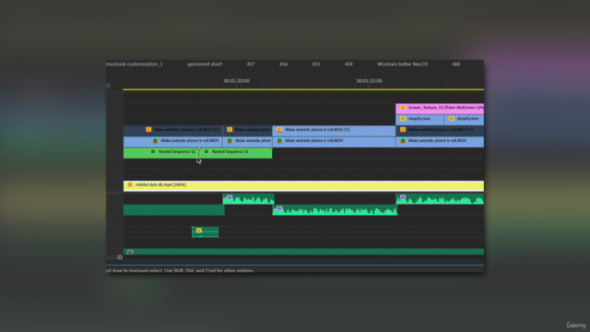The height and width of the screenshot is (332, 590).
Task: Click the fx badge on the first shopify.mov clip
Action: (x=403, y=119)
